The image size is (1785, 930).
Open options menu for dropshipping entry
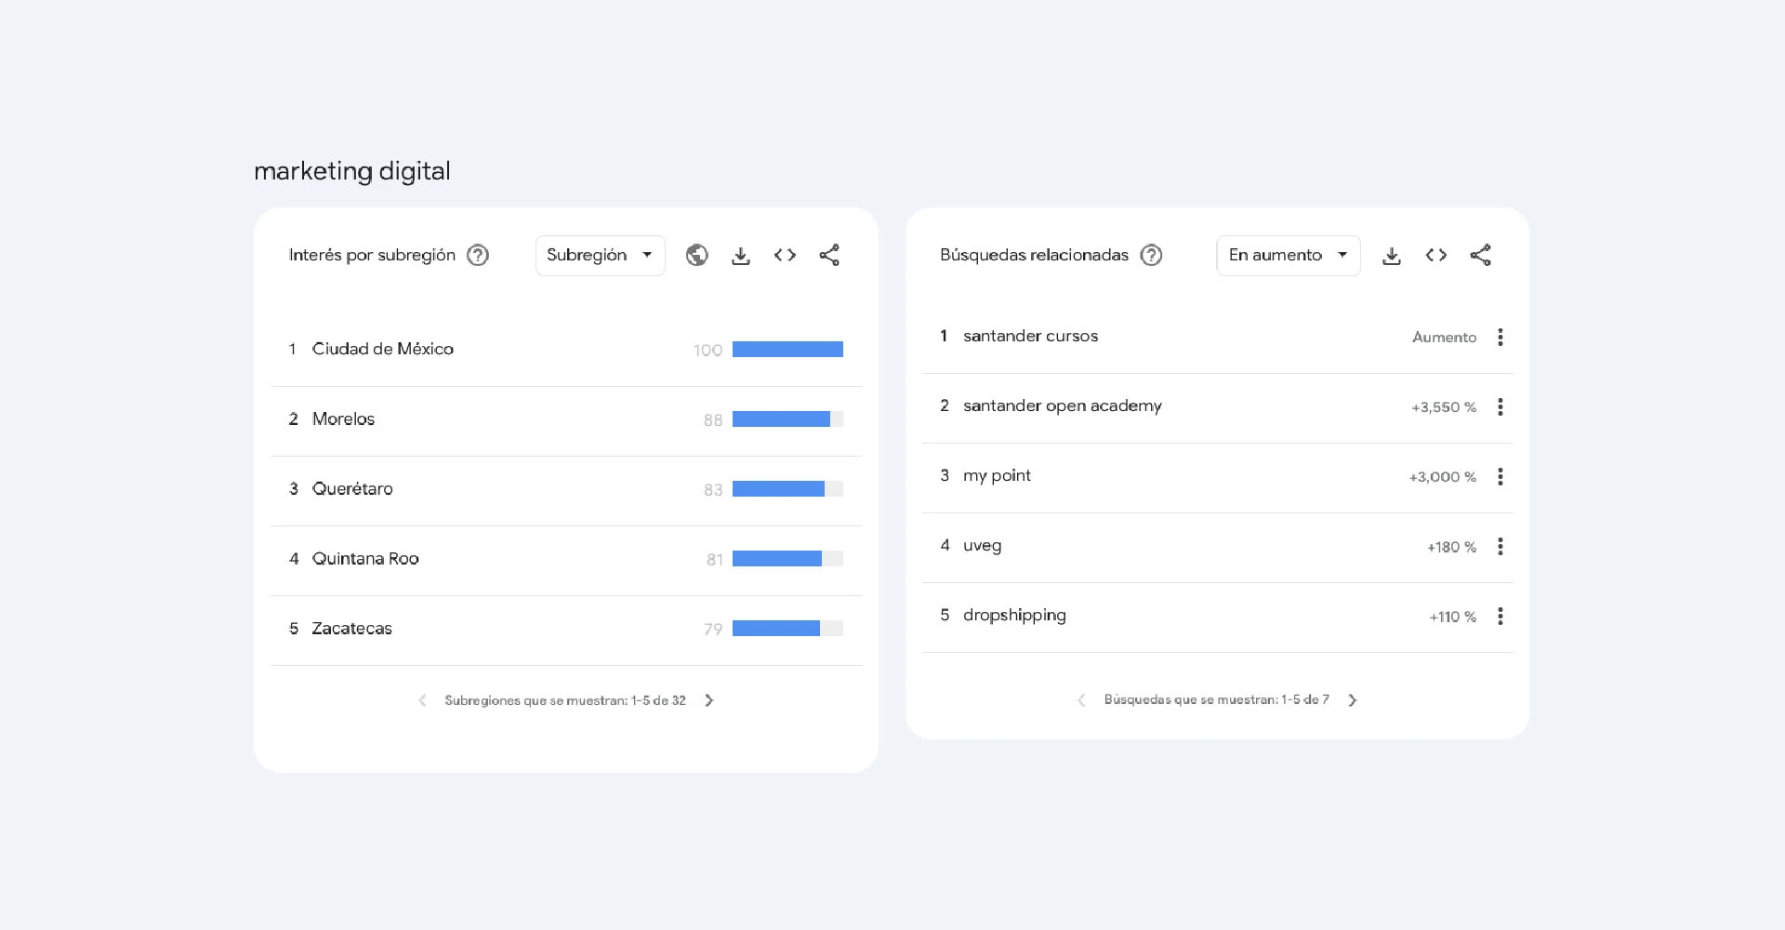tap(1500, 617)
